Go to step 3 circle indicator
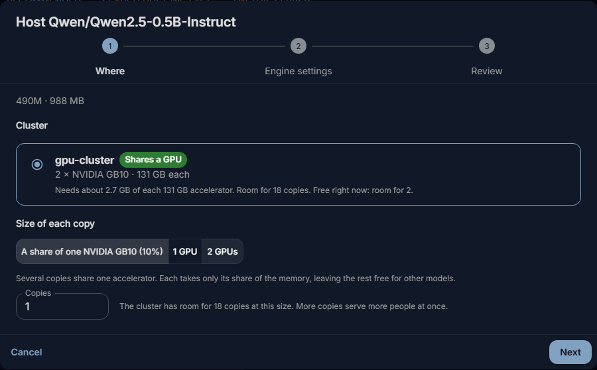 [x=487, y=46]
